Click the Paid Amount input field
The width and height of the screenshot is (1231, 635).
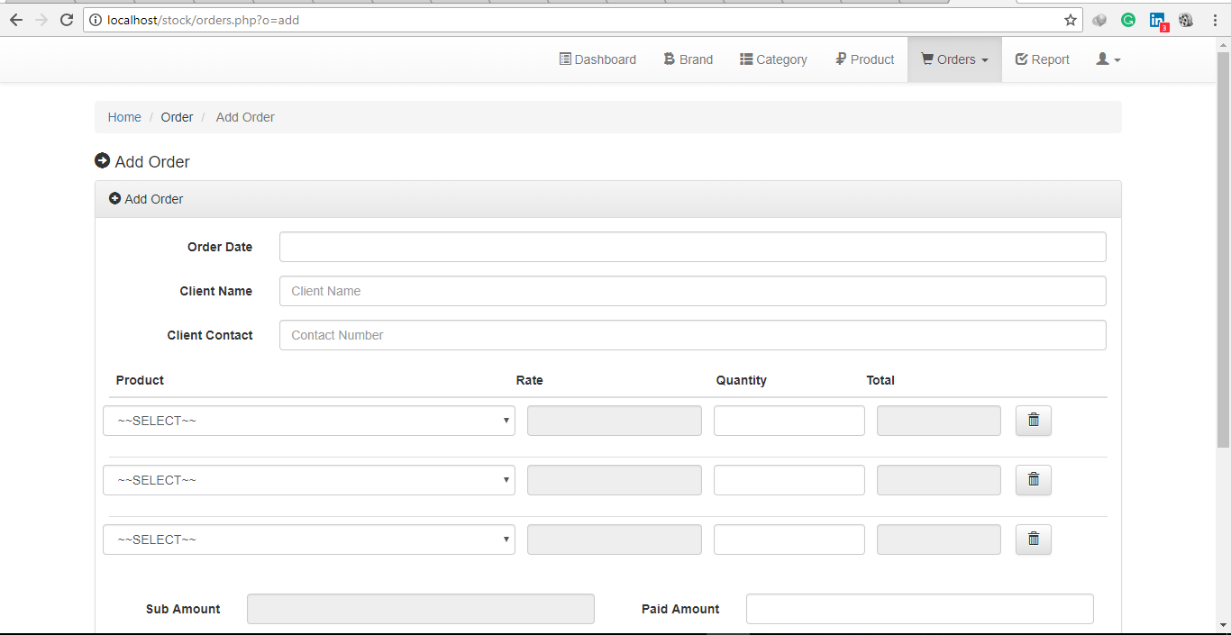[920, 609]
